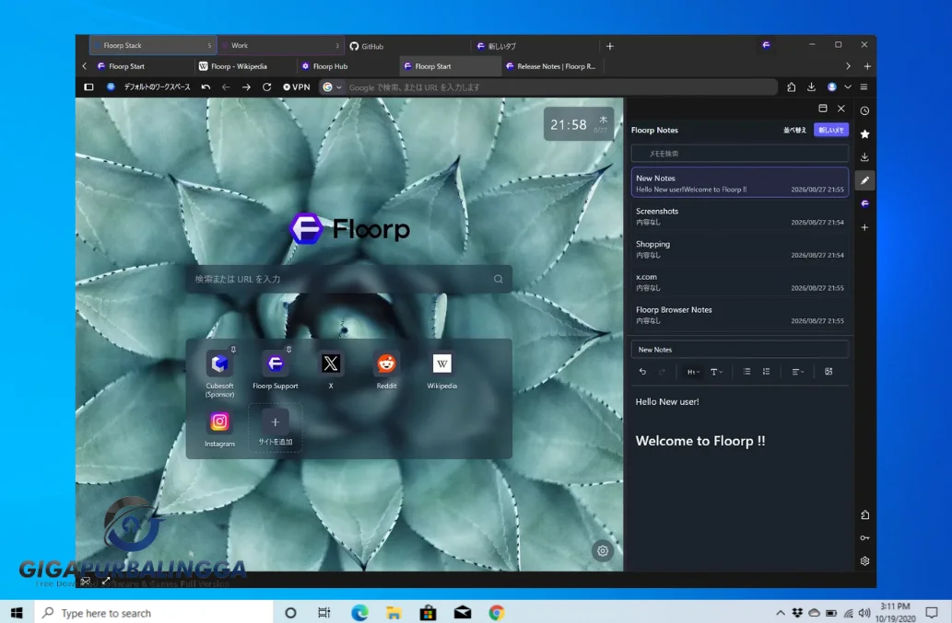Open the Wikipedia shortcut tile
Screen dimensions: 952x623
click(442, 370)
